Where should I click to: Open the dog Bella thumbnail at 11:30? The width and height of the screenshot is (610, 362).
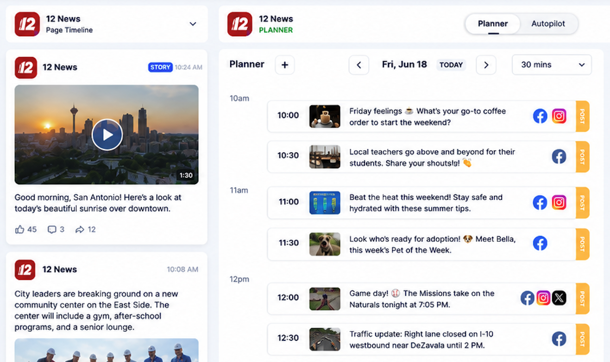pyautogui.click(x=325, y=244)
